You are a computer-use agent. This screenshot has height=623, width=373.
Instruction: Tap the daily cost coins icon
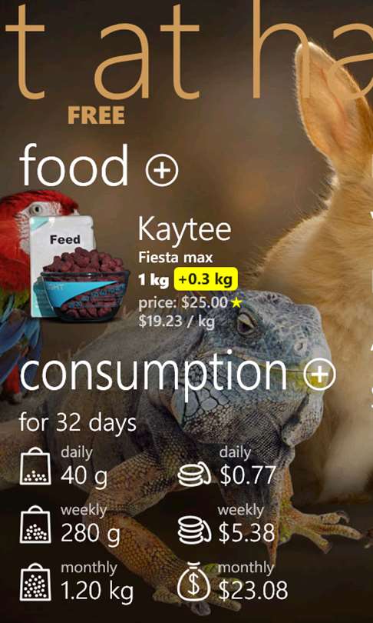194,475
